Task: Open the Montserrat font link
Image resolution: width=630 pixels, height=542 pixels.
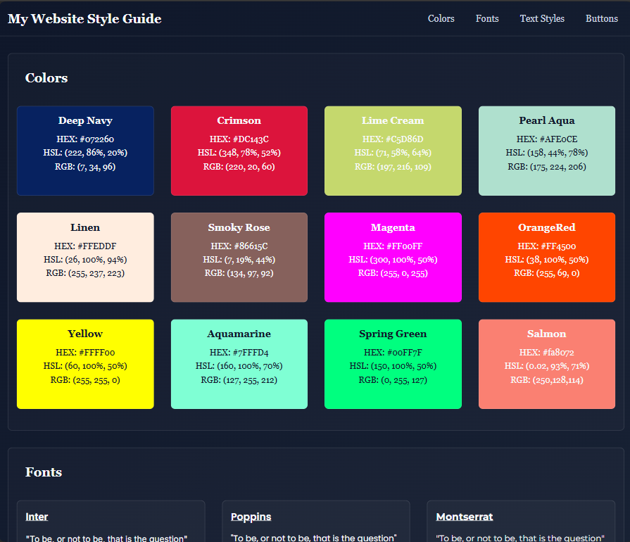Action: point(465,516)
